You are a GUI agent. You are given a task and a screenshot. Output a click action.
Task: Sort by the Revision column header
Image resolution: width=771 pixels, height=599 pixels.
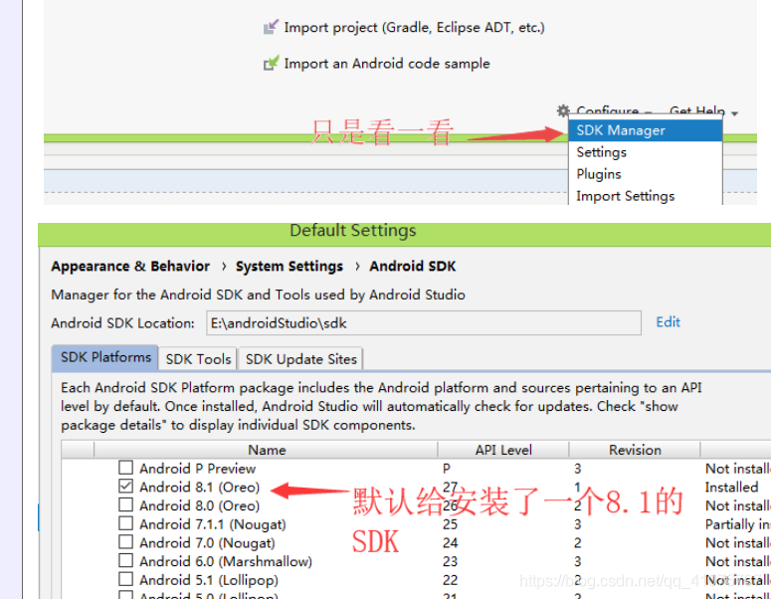pyautogui.click(x=635, y=450)
